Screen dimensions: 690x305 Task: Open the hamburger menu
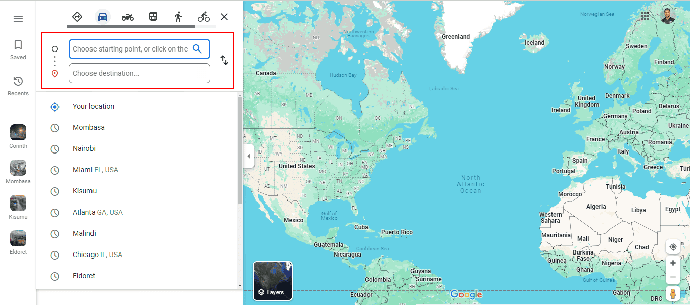[18, 19]
